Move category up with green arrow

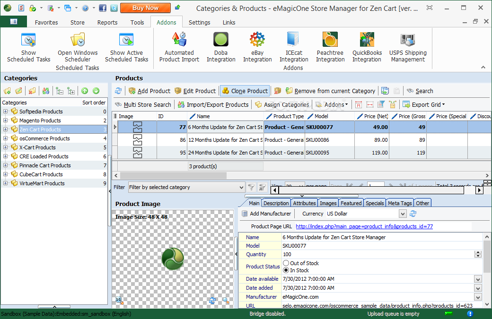pos(85,91)
